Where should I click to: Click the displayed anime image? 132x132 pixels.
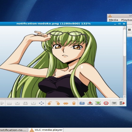[61, 62]
